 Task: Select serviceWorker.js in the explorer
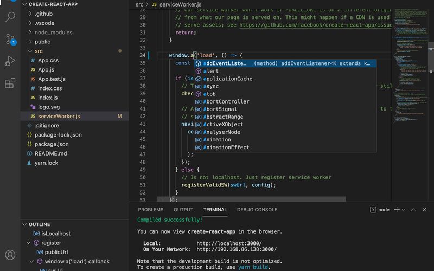pyautogui.click(x=74, y=116)
